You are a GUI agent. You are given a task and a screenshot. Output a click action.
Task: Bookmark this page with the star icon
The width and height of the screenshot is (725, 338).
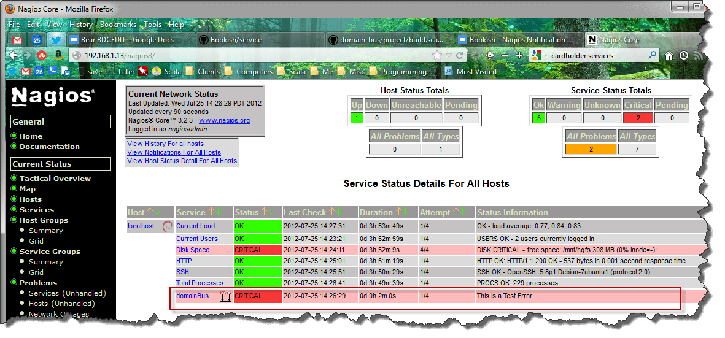click(437, 55)
